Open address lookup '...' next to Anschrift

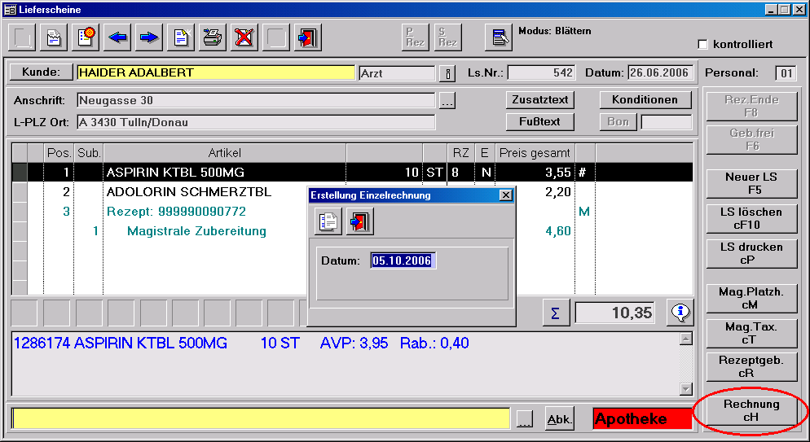(447, 101)
